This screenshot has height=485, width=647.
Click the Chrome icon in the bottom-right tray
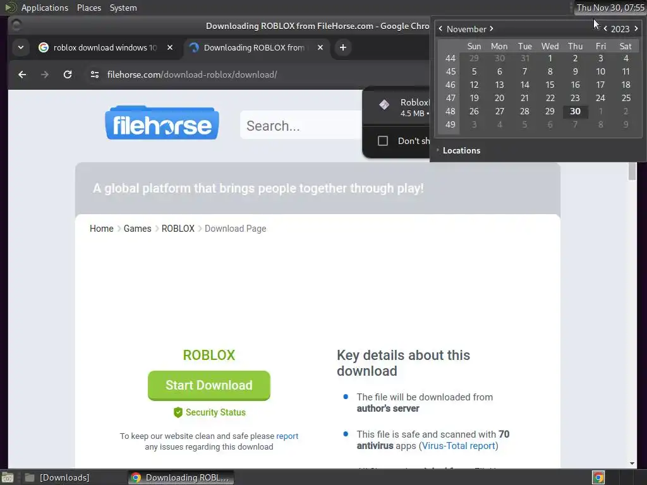coord(598,477)
